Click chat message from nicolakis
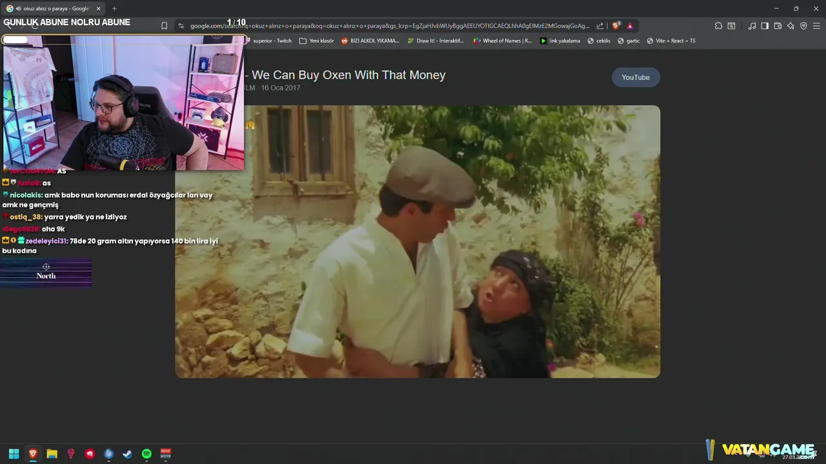Image resolution: width=826 pixels, height=464 pixels. [107, 200]
